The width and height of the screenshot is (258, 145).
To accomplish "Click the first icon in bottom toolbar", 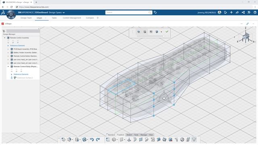I will 63,140.
